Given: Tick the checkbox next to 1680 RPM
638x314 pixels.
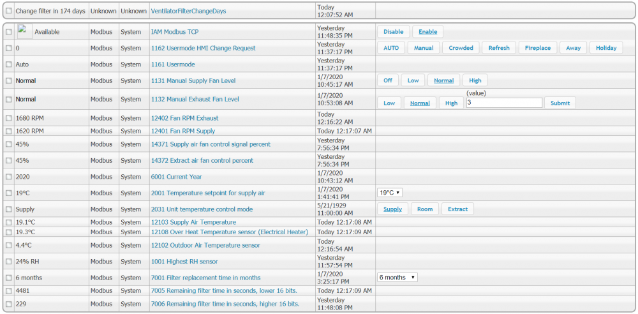Looking at the screenshot, I should click(x=9, y=118).
